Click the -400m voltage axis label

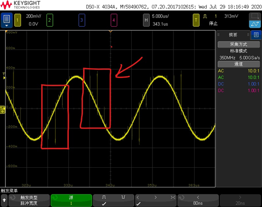point(12,146)
